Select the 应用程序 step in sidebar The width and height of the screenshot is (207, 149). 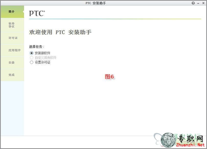pos(13,50)
